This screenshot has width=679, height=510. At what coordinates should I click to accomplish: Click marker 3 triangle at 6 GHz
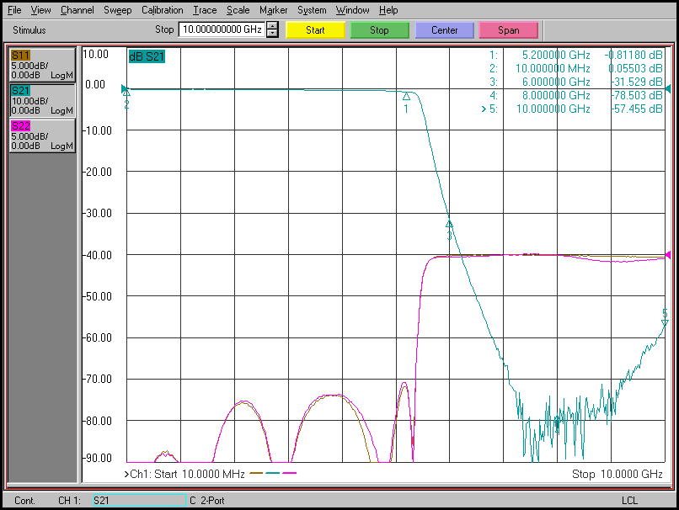[x=449, y=225]
